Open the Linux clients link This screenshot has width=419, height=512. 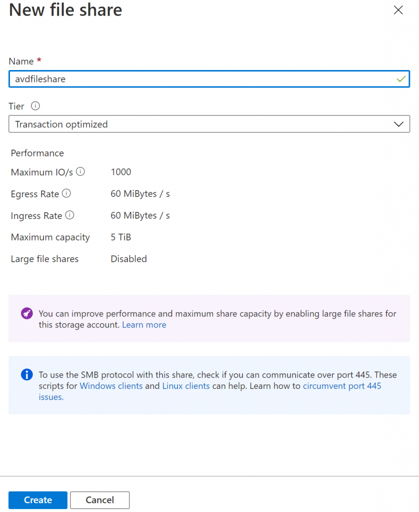click(186, 385)
